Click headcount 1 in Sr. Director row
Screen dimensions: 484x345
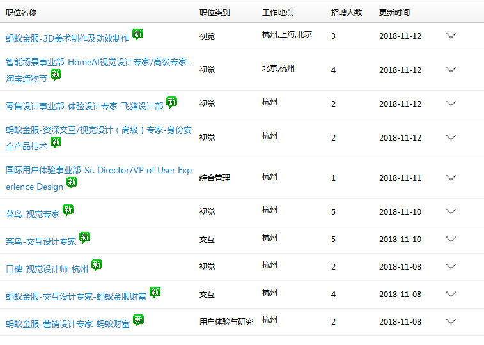tap(333, 178)
